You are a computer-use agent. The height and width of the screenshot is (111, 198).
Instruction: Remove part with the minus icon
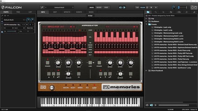coord(8,16)
